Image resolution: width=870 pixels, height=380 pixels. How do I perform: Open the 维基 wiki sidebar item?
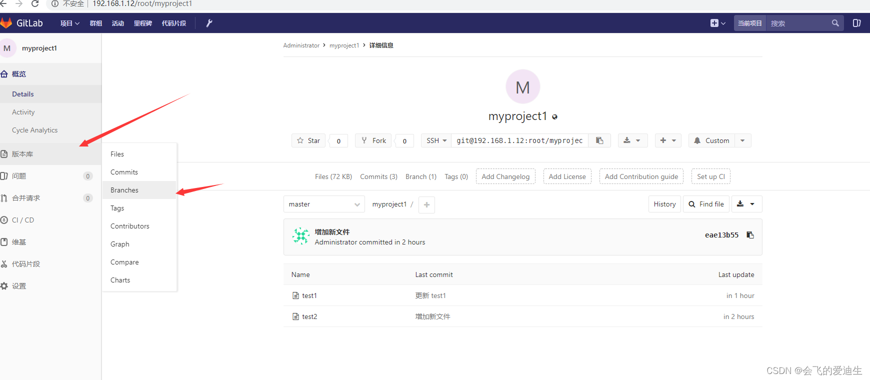pos(50,242)
